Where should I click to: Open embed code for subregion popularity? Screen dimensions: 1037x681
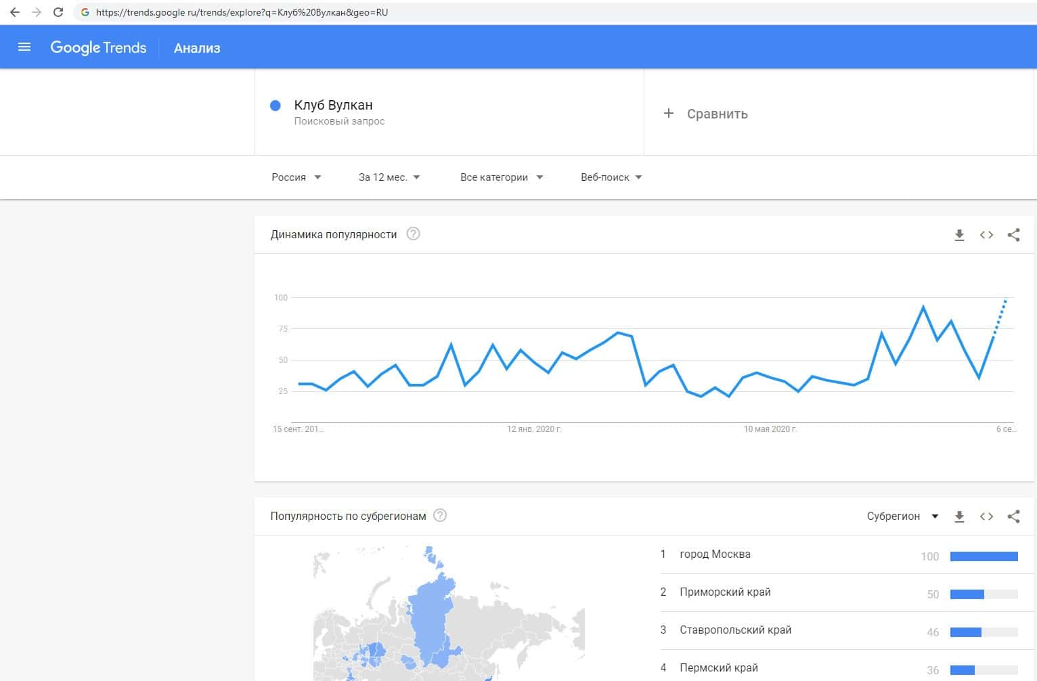[x=986, y=517]
